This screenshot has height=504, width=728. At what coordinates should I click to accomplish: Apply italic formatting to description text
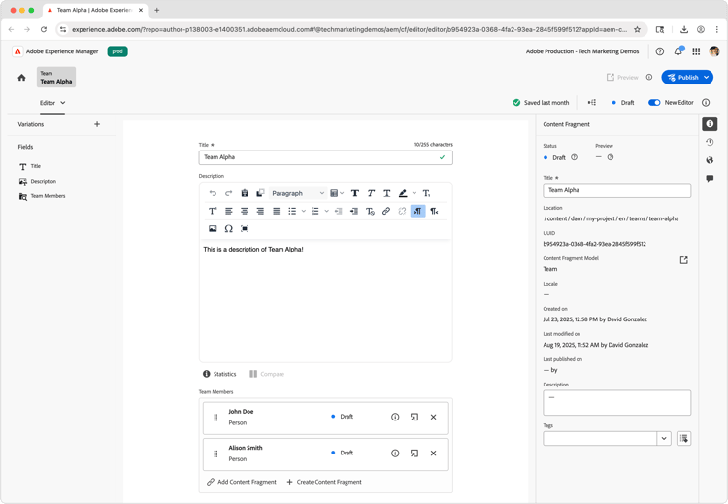[x=371, y=193]
